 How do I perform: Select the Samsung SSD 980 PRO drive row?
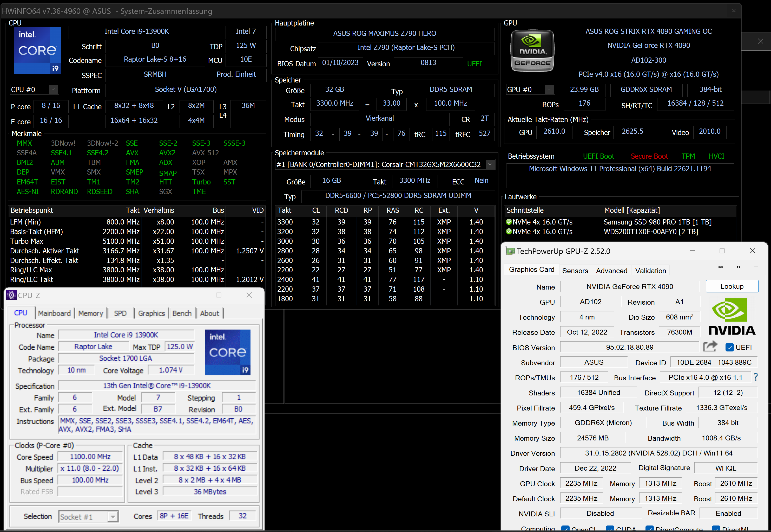pyautogui.click(x=657, y=222)
